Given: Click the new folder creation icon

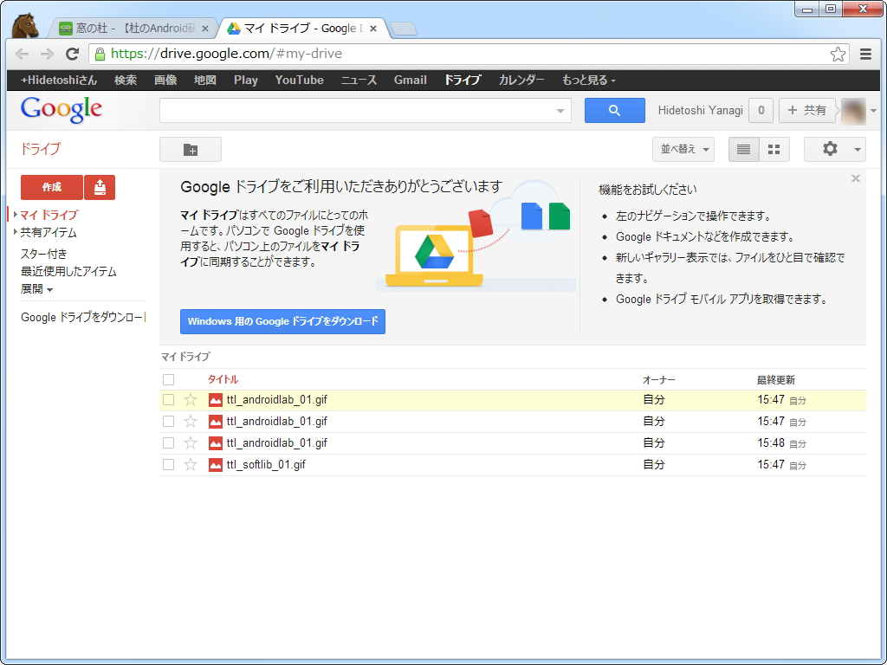Looking at the screenshot, I should tap(190, 149).
